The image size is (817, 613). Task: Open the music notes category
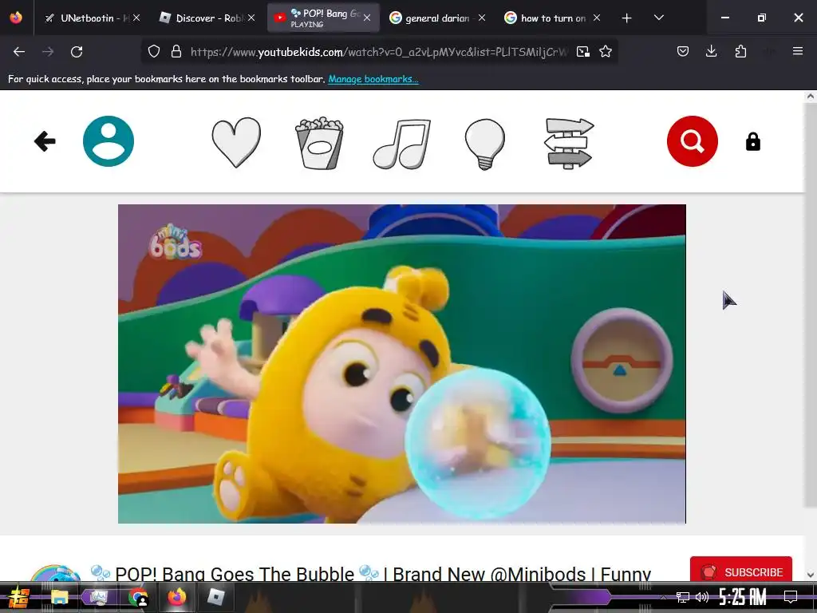402,144
